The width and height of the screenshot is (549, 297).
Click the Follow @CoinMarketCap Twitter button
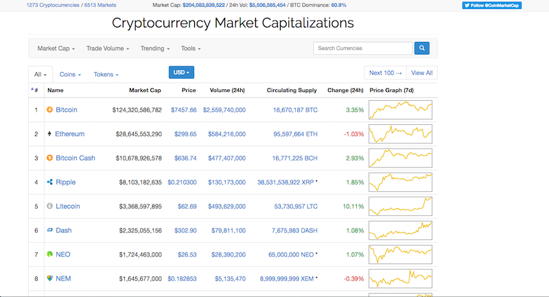point(491,5)
